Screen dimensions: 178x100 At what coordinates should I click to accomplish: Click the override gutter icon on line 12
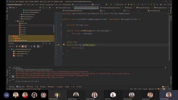(x=59, y=45)
